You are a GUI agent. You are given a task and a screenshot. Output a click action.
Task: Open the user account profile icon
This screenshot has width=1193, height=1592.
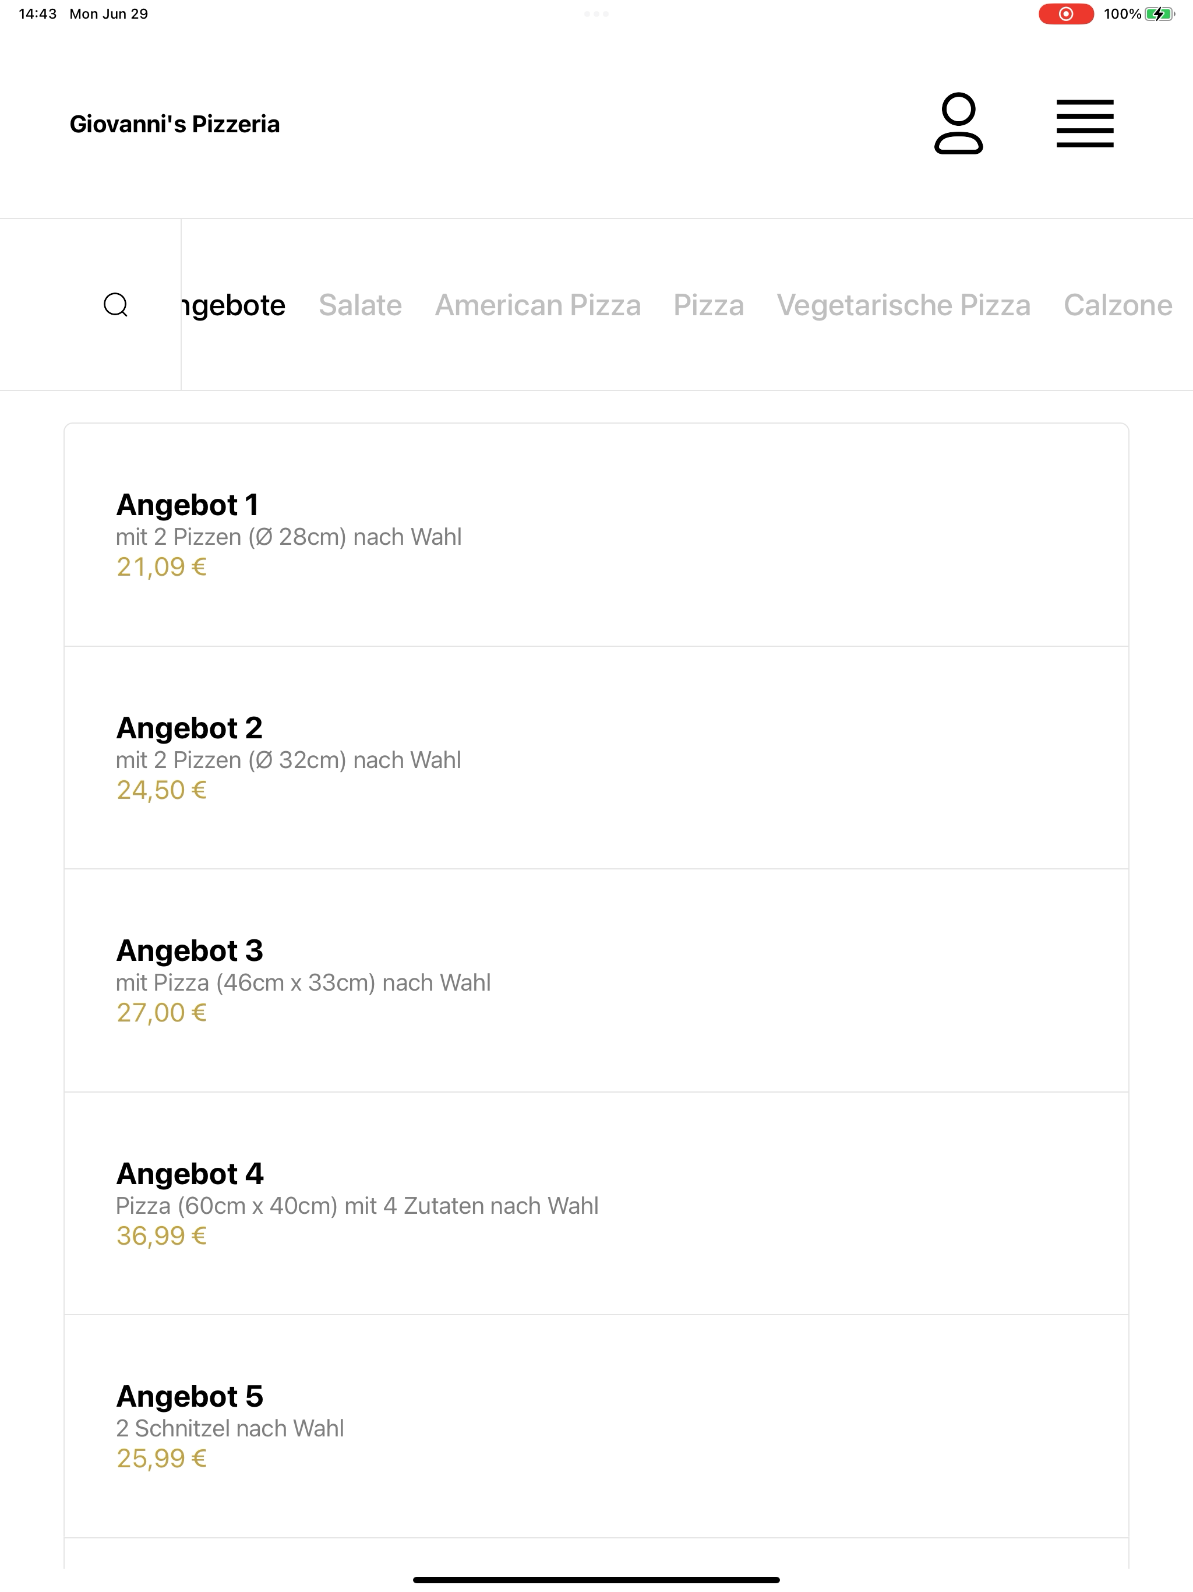click(958, 124)
